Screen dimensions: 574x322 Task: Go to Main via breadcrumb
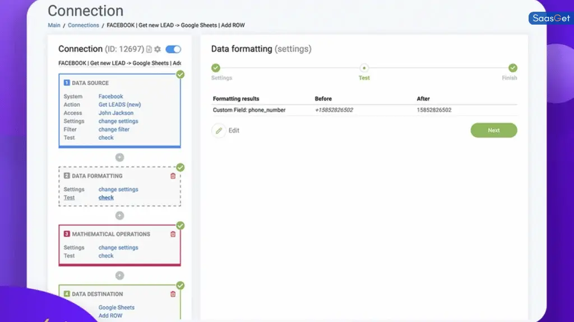[54, 25]
